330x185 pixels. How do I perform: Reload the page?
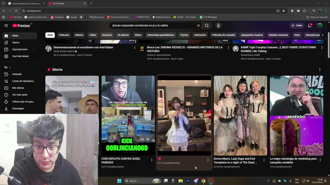pos(16,11)
